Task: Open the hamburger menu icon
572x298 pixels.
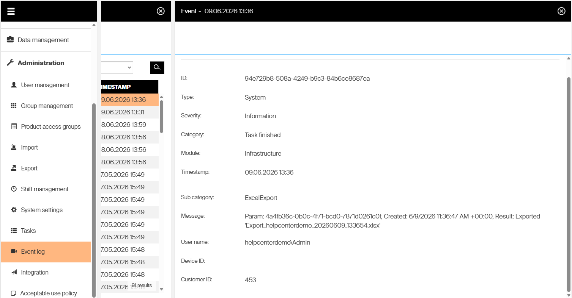Action: coord(11,11)
